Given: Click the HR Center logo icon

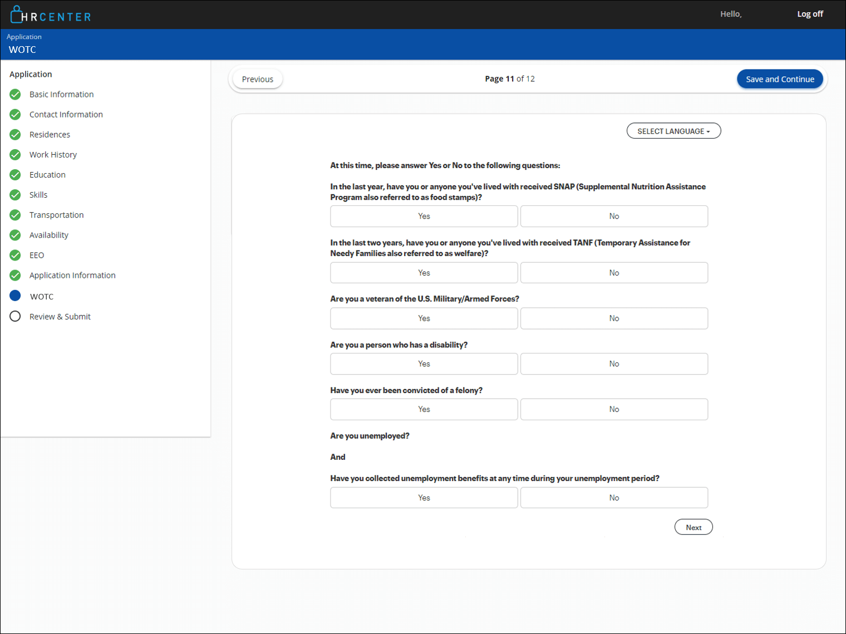Looking at the screenshot, I should click(16, 14).
